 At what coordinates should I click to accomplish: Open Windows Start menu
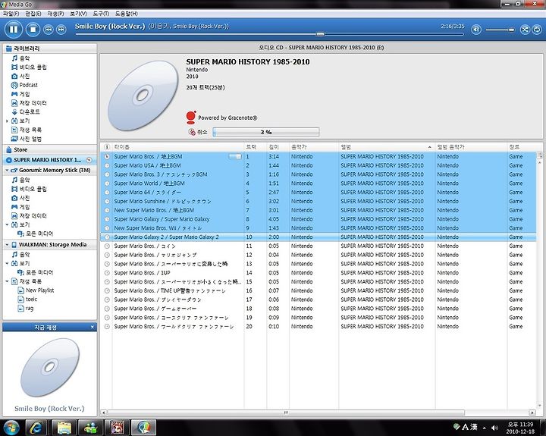11,428
